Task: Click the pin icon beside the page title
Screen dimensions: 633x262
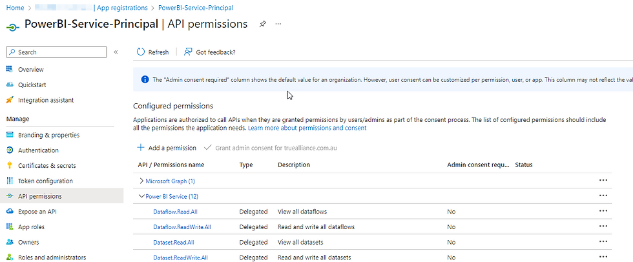Action: tap(262, 24)
